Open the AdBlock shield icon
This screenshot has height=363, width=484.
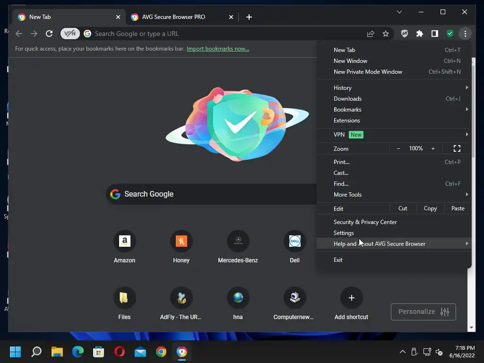pos(405,34)
